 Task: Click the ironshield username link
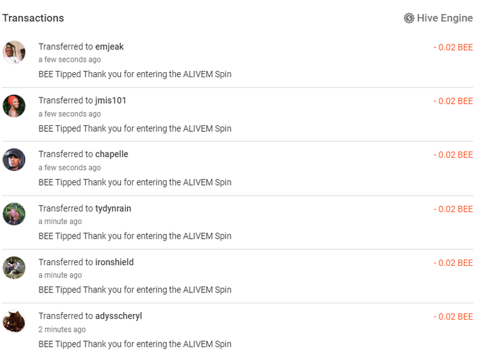point(115,262)
